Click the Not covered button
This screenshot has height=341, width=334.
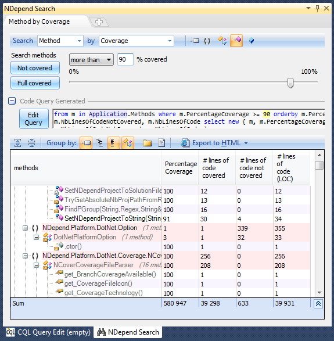tap(35, 68)
